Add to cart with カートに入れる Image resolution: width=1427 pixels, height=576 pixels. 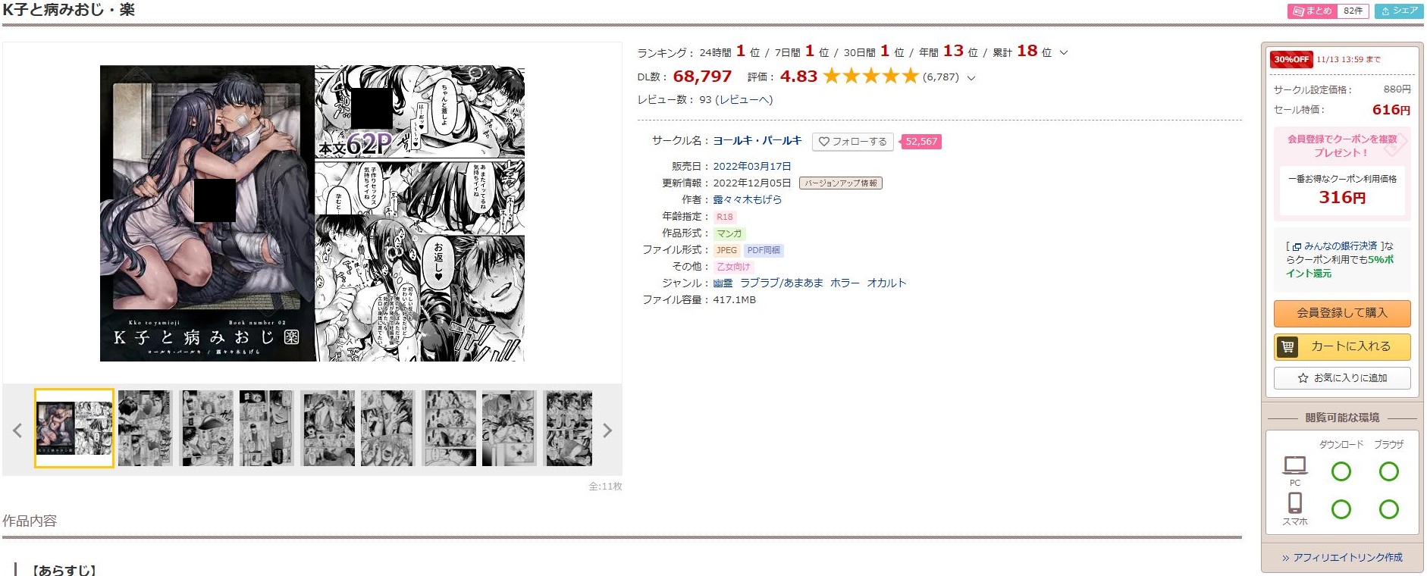pos(1342,346)
